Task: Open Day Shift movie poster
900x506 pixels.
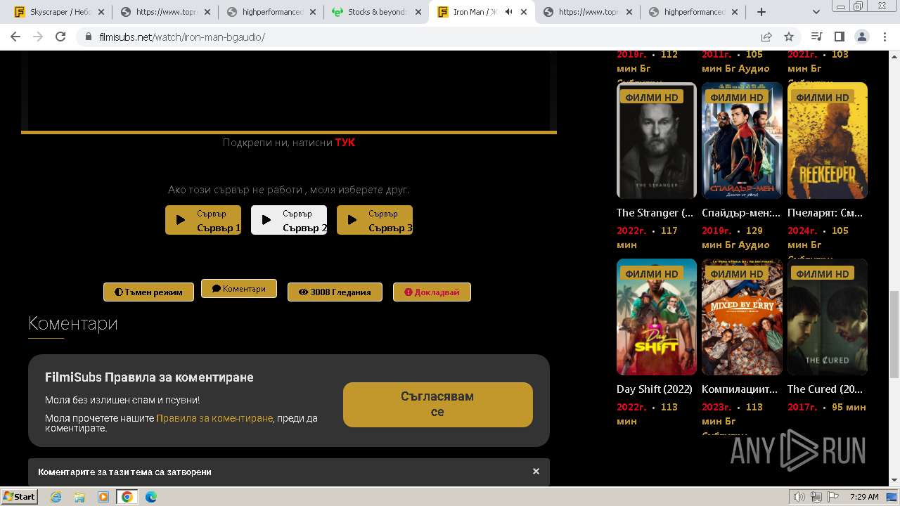Action: pyautogui.click(x=657, y=317)
